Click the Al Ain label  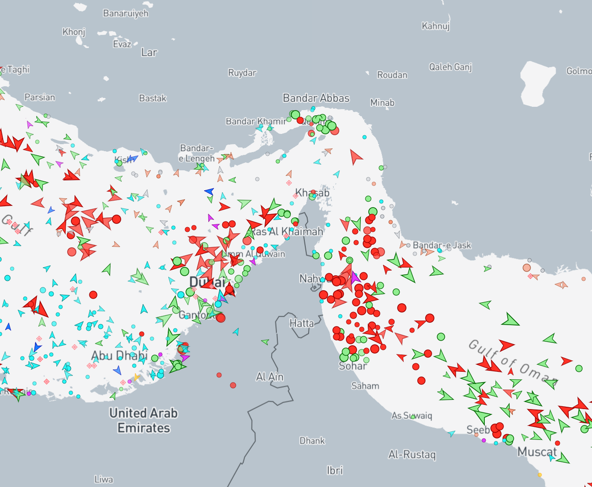click(270, 376)
